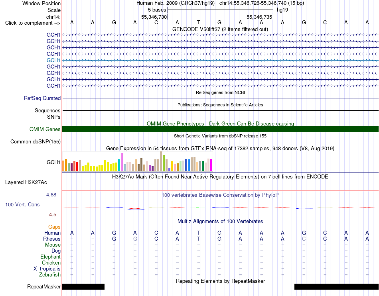379x296 pixels.
Task: Open the GTEx Gene Expression track title
Action: point(220,148)
